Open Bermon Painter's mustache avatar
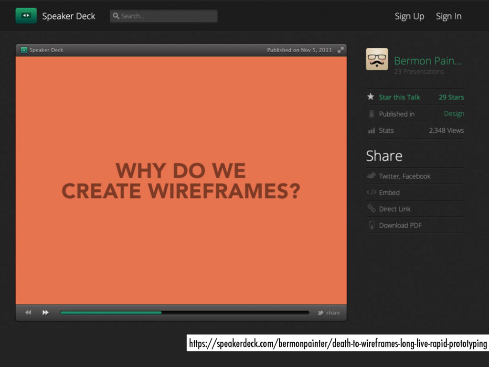 (377, 59)
